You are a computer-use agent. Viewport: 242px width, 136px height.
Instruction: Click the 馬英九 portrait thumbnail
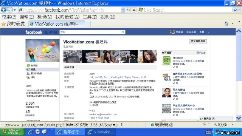pos(166,93)
